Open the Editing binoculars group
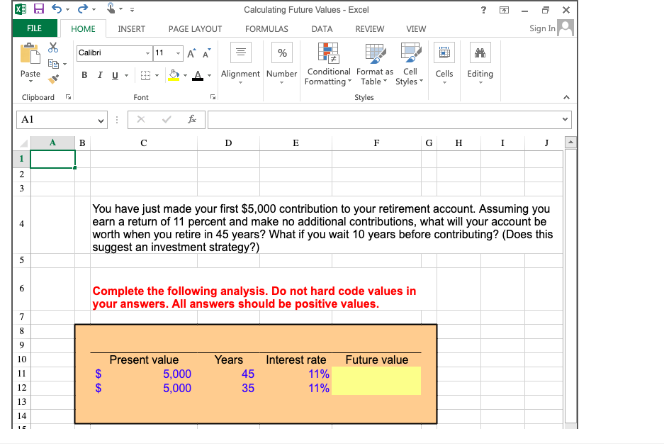Screen dimensions: 664x446 tap(480, 52)
